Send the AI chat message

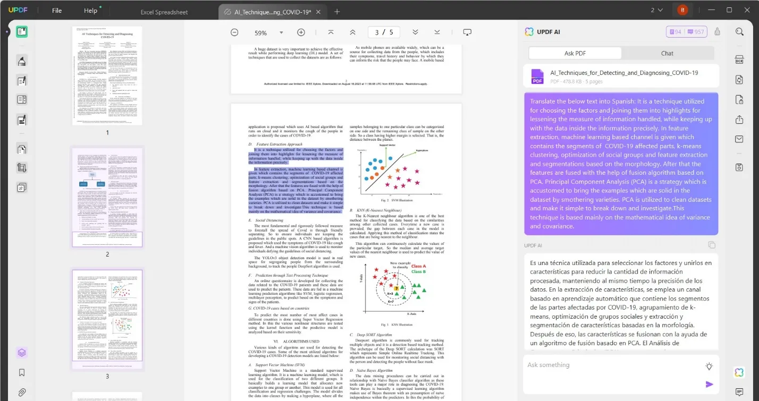tap(709, 384)
